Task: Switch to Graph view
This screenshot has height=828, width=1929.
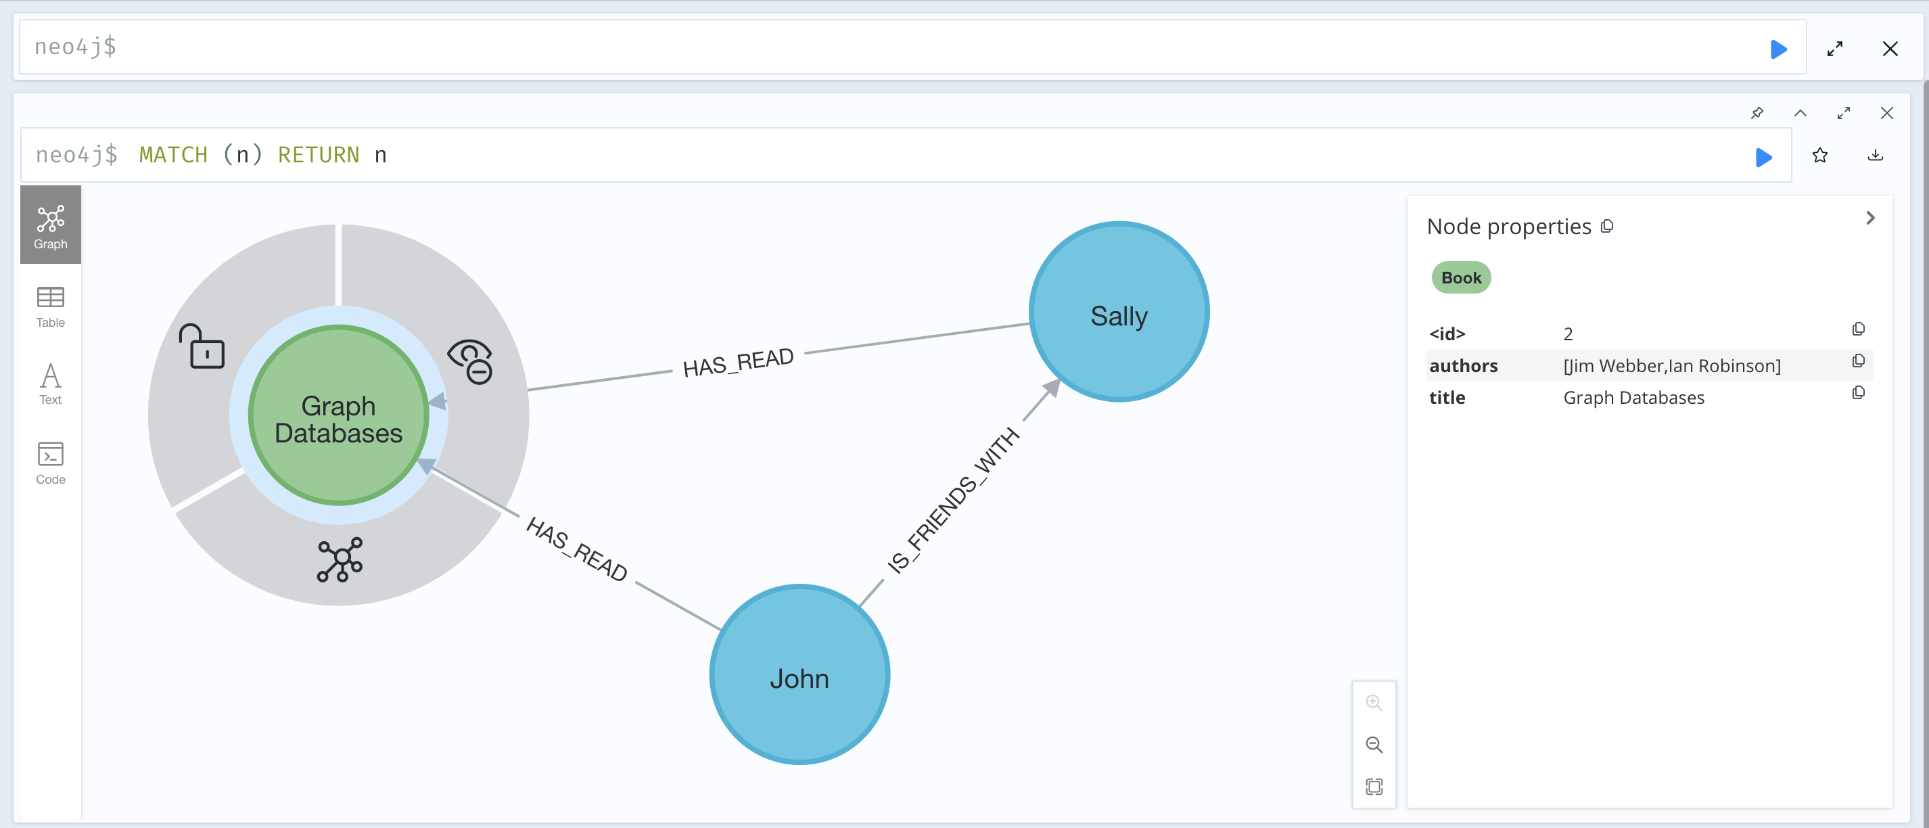Action: (x=50, y=225)
